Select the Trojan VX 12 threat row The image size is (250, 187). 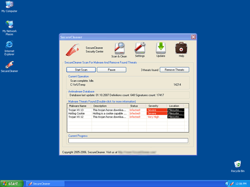tap(79, 117)
